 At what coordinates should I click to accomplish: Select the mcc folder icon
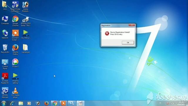(x=5, y=6)
